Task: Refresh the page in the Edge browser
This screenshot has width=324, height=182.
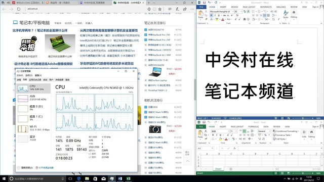Action: (x=19, y=9)
